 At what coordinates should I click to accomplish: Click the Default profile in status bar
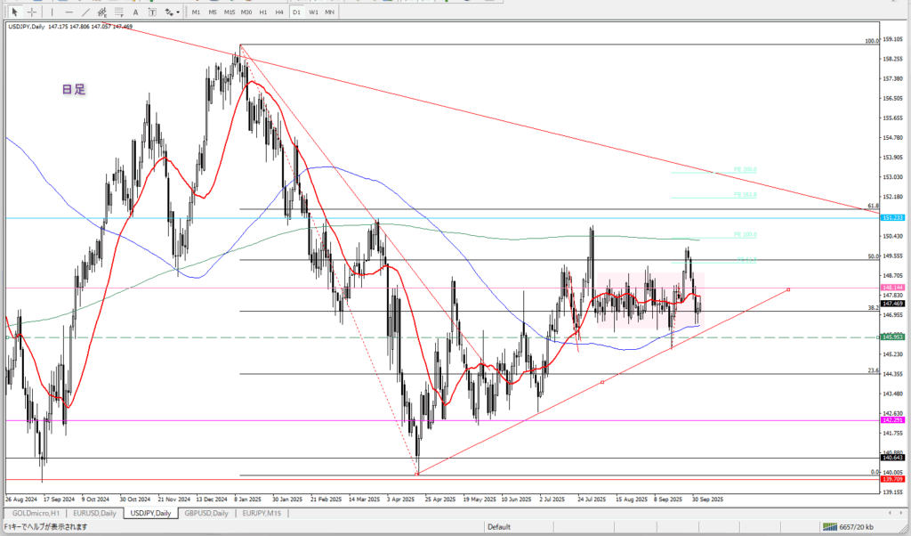tap(498, 526)
